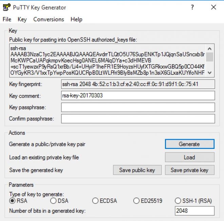Open the File menu

pos(7,19)
